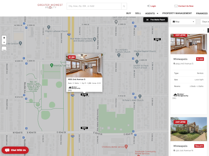
Task: Click the Saint Joan of Arc School pin
Action: [x=116, y=22]
